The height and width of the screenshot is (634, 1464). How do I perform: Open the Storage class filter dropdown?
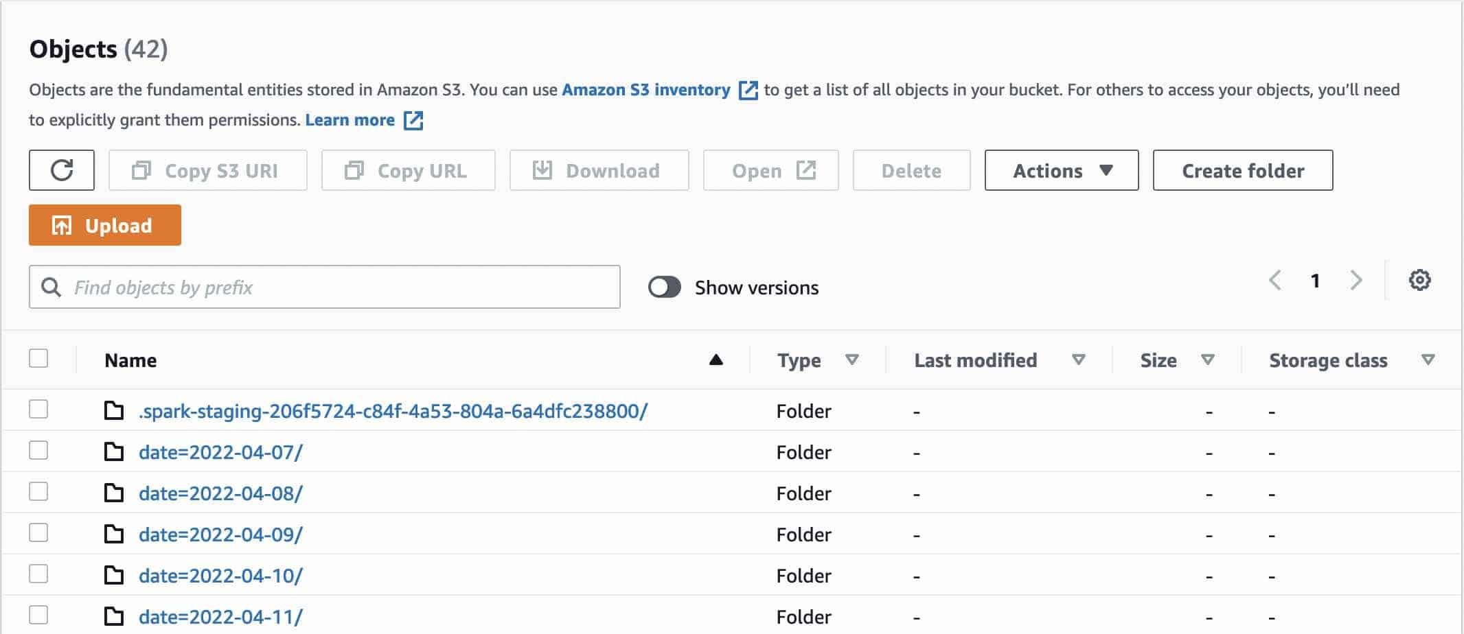click(1429, 360)
